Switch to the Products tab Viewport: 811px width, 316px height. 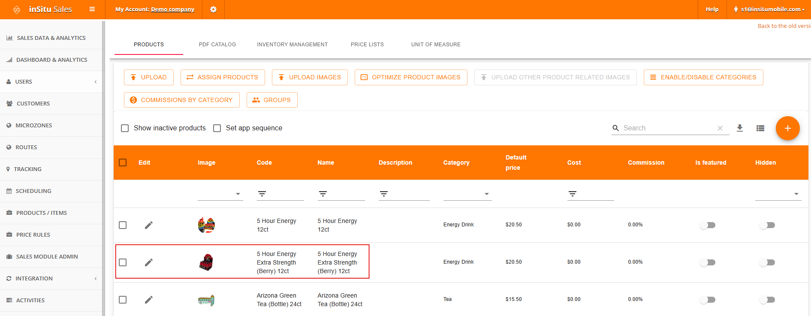point(149,45)
